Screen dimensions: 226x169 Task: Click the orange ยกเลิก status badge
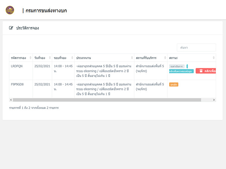coord(174,84)
